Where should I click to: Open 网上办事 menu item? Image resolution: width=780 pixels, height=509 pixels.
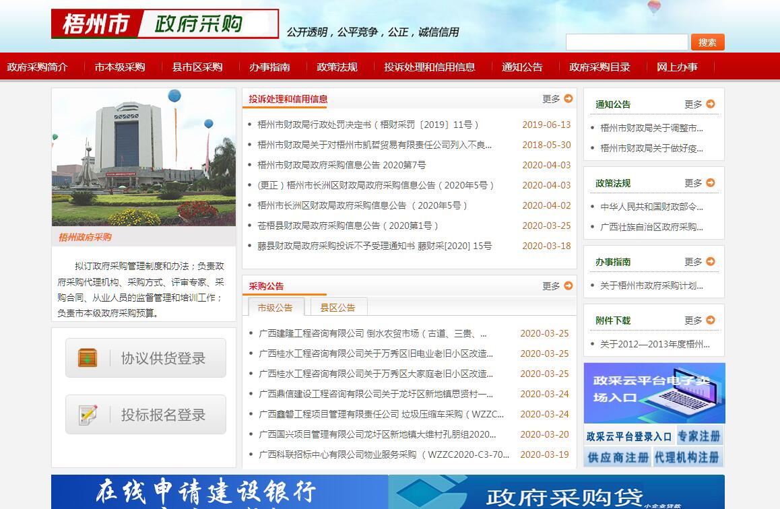677,67
